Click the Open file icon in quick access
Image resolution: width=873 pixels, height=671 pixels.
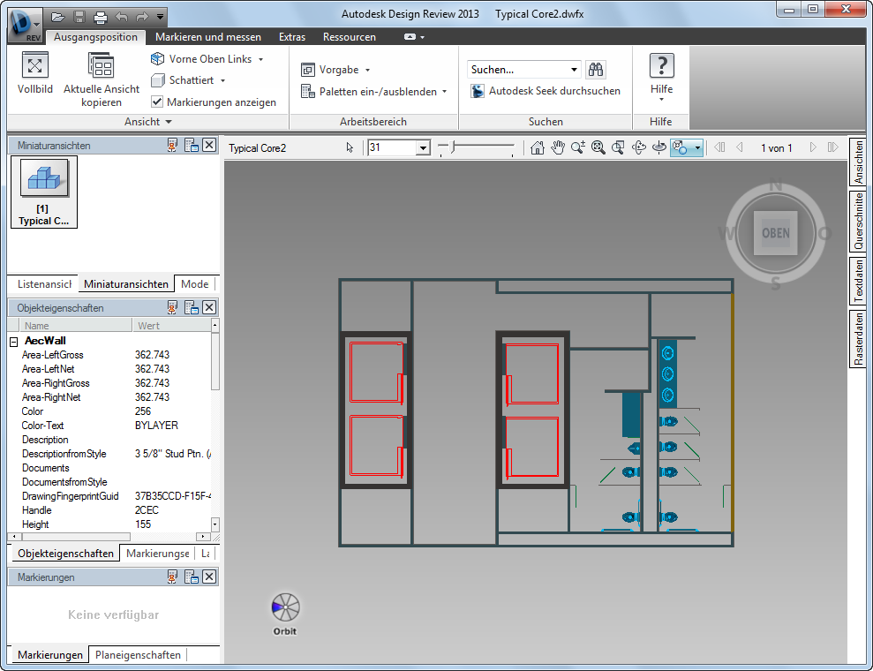57,18
